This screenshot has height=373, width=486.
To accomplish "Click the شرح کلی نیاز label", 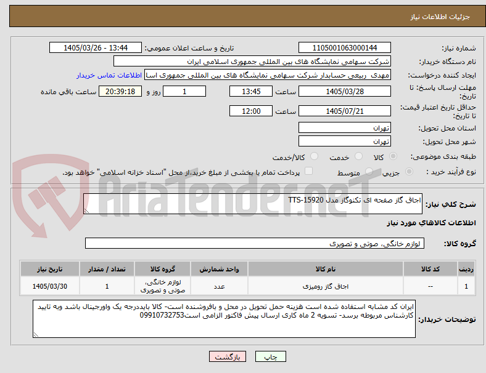I will (450, 204).
